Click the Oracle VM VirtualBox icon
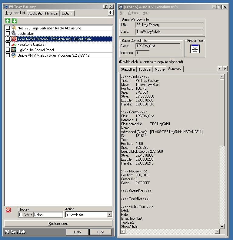Screen dimensions: 233x240 click(x=14, y=55)
